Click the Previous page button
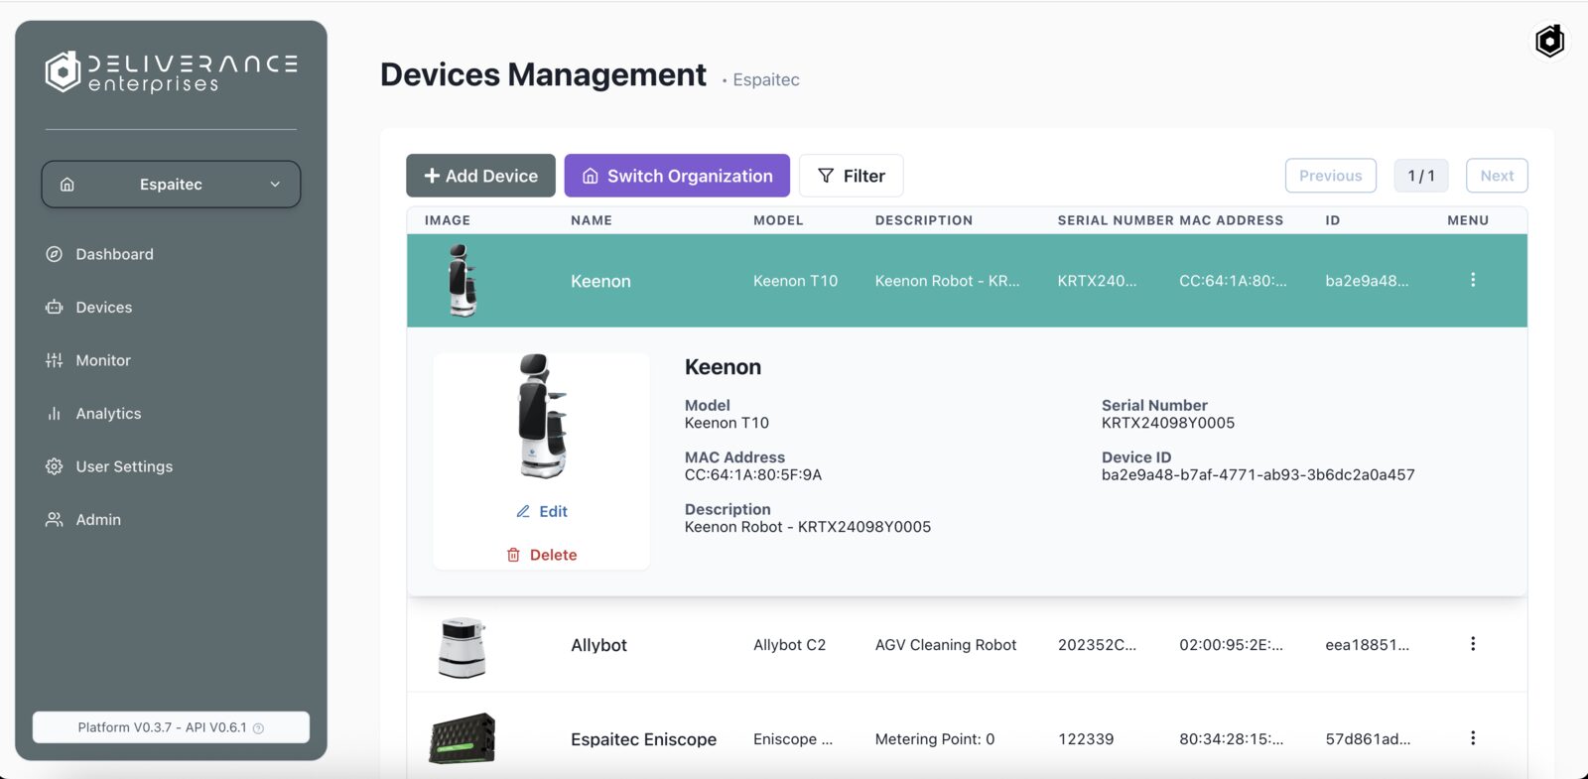 click(x=1331, y=176)
